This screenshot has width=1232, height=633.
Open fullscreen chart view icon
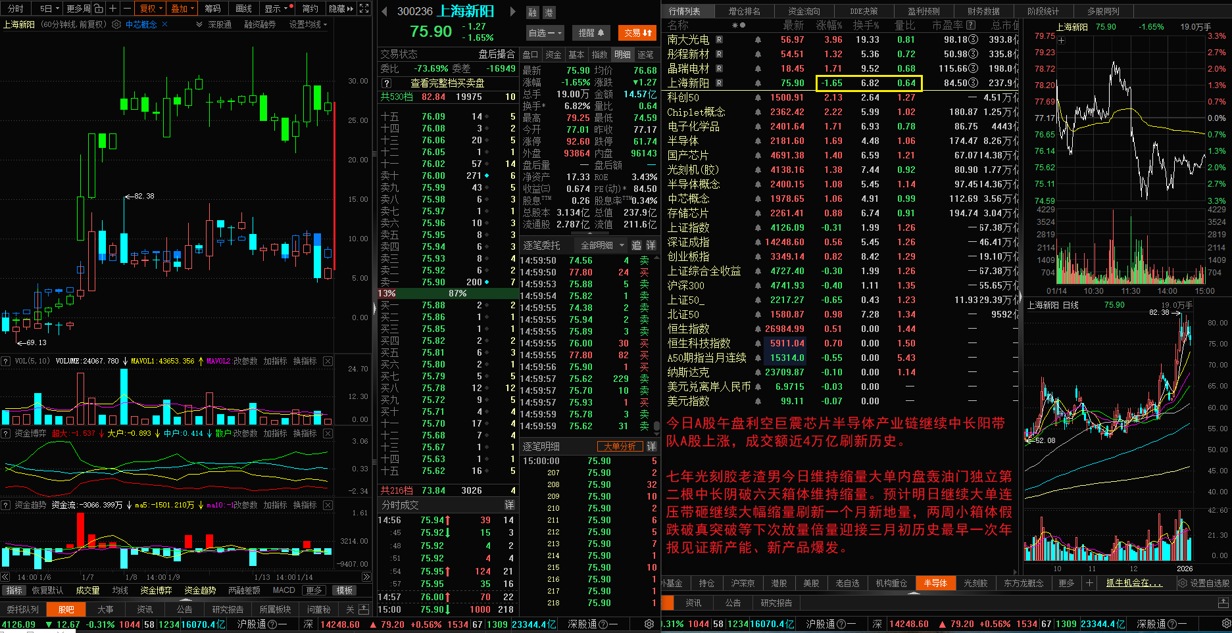(x=364, y=9)
